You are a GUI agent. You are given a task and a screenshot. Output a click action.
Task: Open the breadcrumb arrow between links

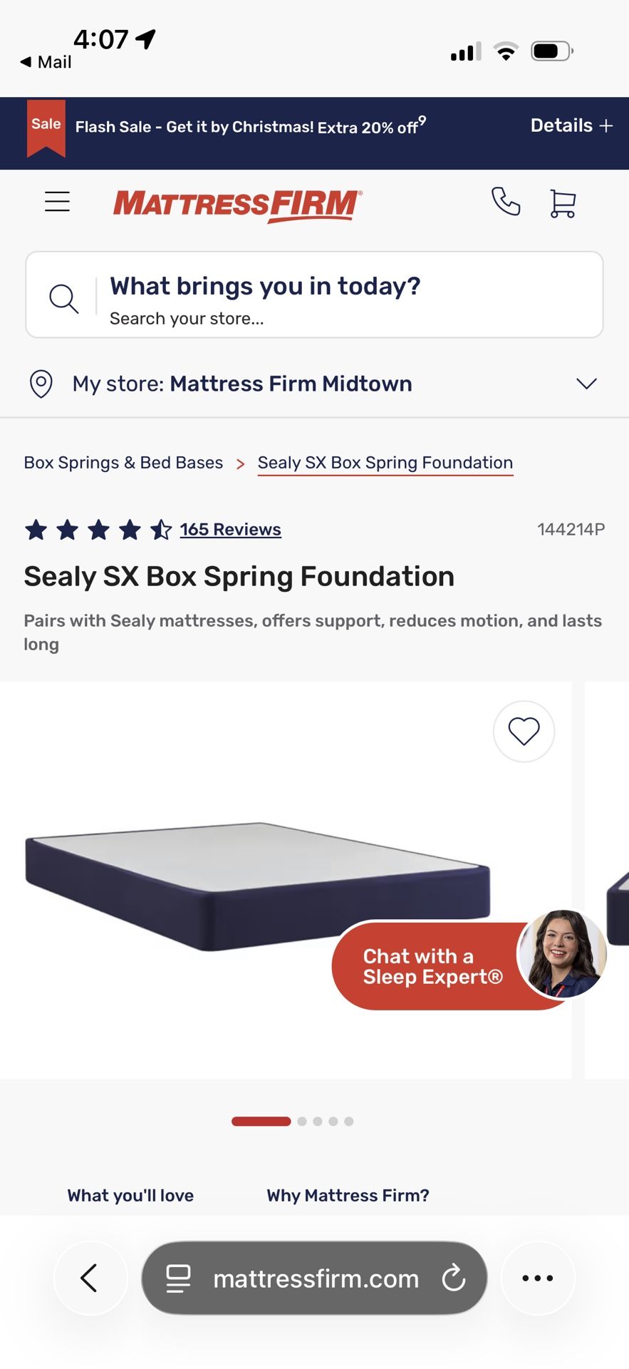239,463
